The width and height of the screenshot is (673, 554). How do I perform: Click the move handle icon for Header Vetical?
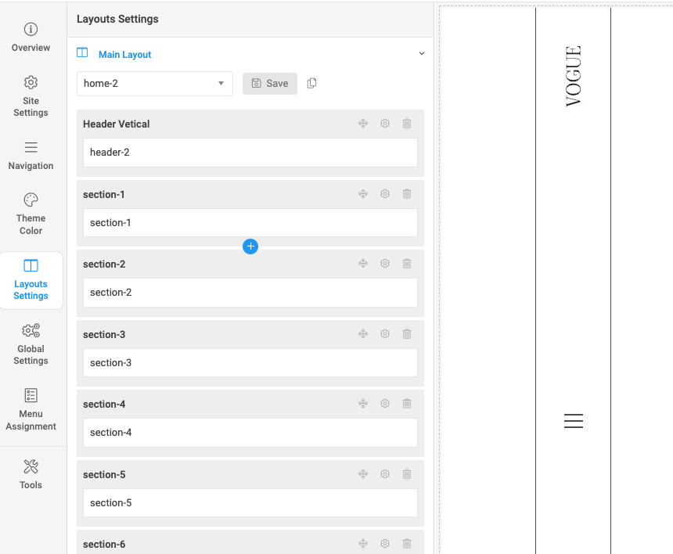pyautogui.click(x=363, y=124)
